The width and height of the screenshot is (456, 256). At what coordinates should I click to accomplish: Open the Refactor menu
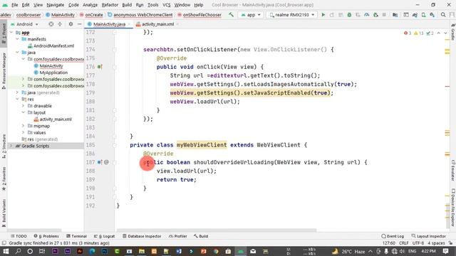[x=110, y=5]
